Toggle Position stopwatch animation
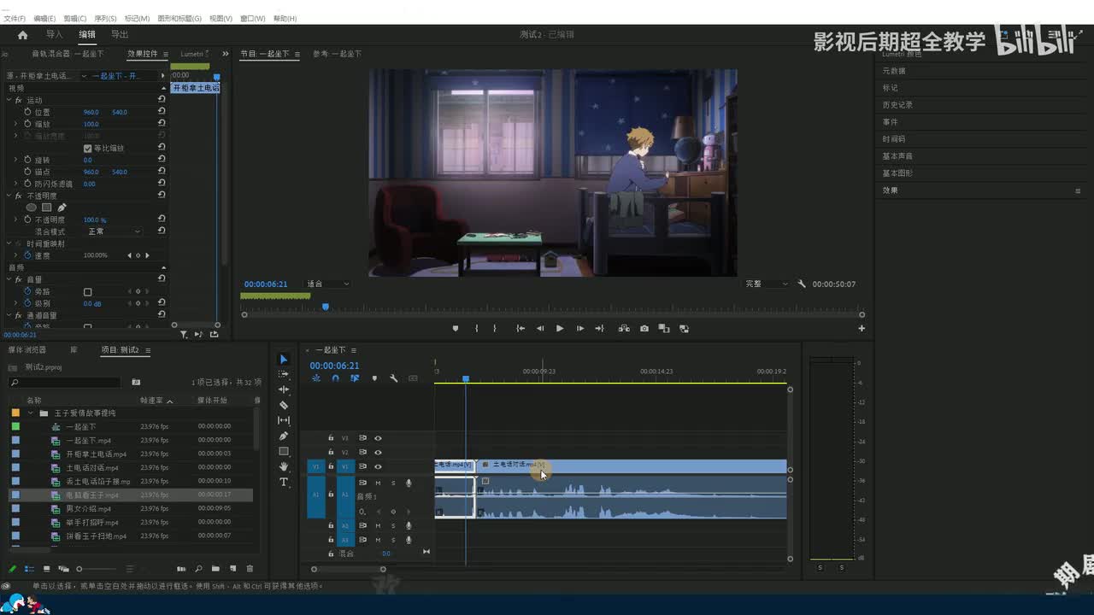This screenshot has height=615, width=1094. (x=27, y=112)
